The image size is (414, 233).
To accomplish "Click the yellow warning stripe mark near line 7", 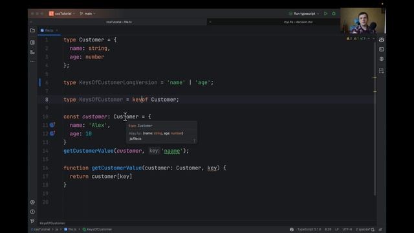I will coord(375,91).
